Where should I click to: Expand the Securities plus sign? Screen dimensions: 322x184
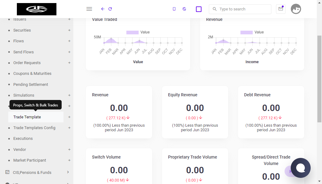click(69, 30)
